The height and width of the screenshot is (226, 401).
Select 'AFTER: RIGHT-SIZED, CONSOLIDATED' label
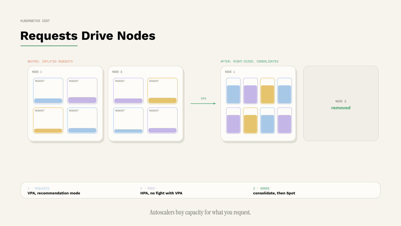249,61
